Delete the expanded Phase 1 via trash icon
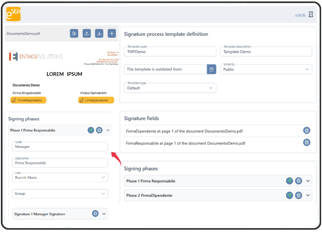The height and width of the screenshot is (232, 322). pyautogui.click(x=99, y=130)
